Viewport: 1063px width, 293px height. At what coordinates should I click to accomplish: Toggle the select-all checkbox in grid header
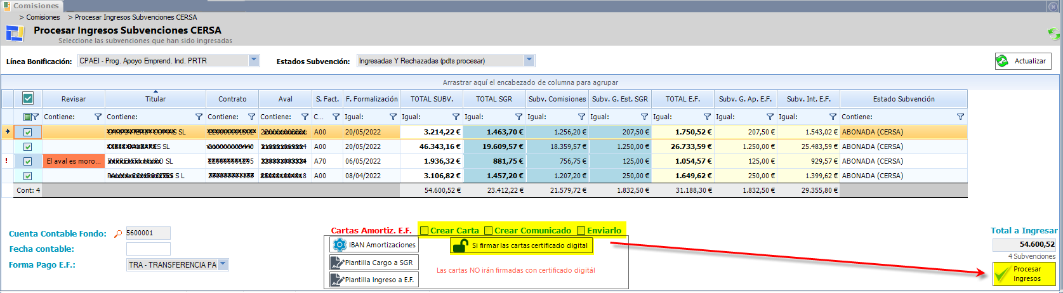click(x=28, y=98)
